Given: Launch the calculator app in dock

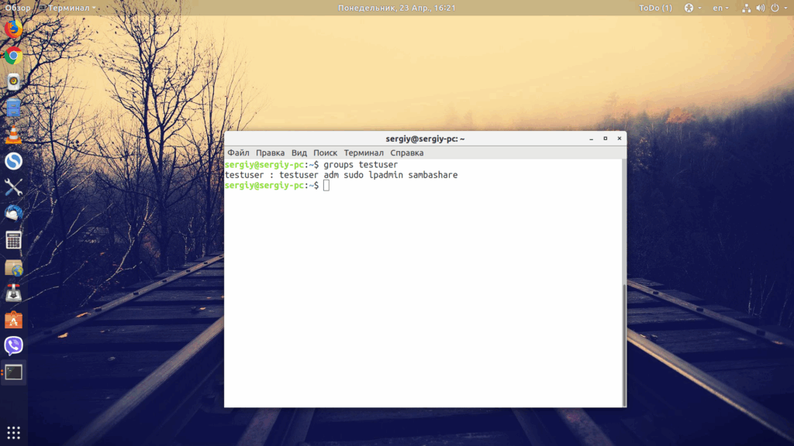Looking at the screenshot, I should pos(14,240).
